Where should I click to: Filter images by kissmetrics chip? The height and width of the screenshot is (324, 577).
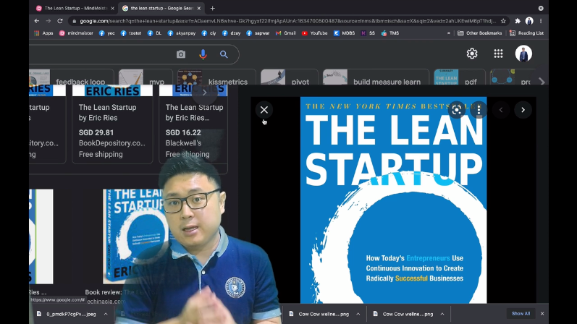(216, 77)
